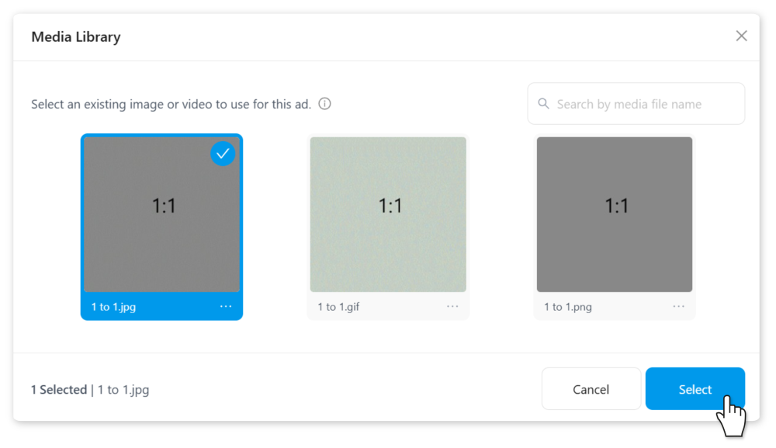Expand the three-dot menu for 1 to 1.png
Image resolution: width=776 pixels, height=448 pixels.
tap(679, 307)
